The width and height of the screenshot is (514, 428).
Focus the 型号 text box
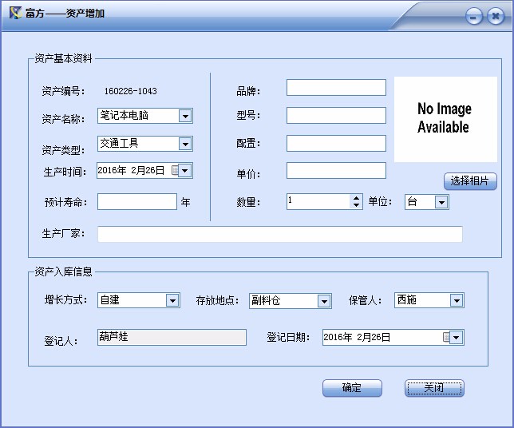point(336,116)
